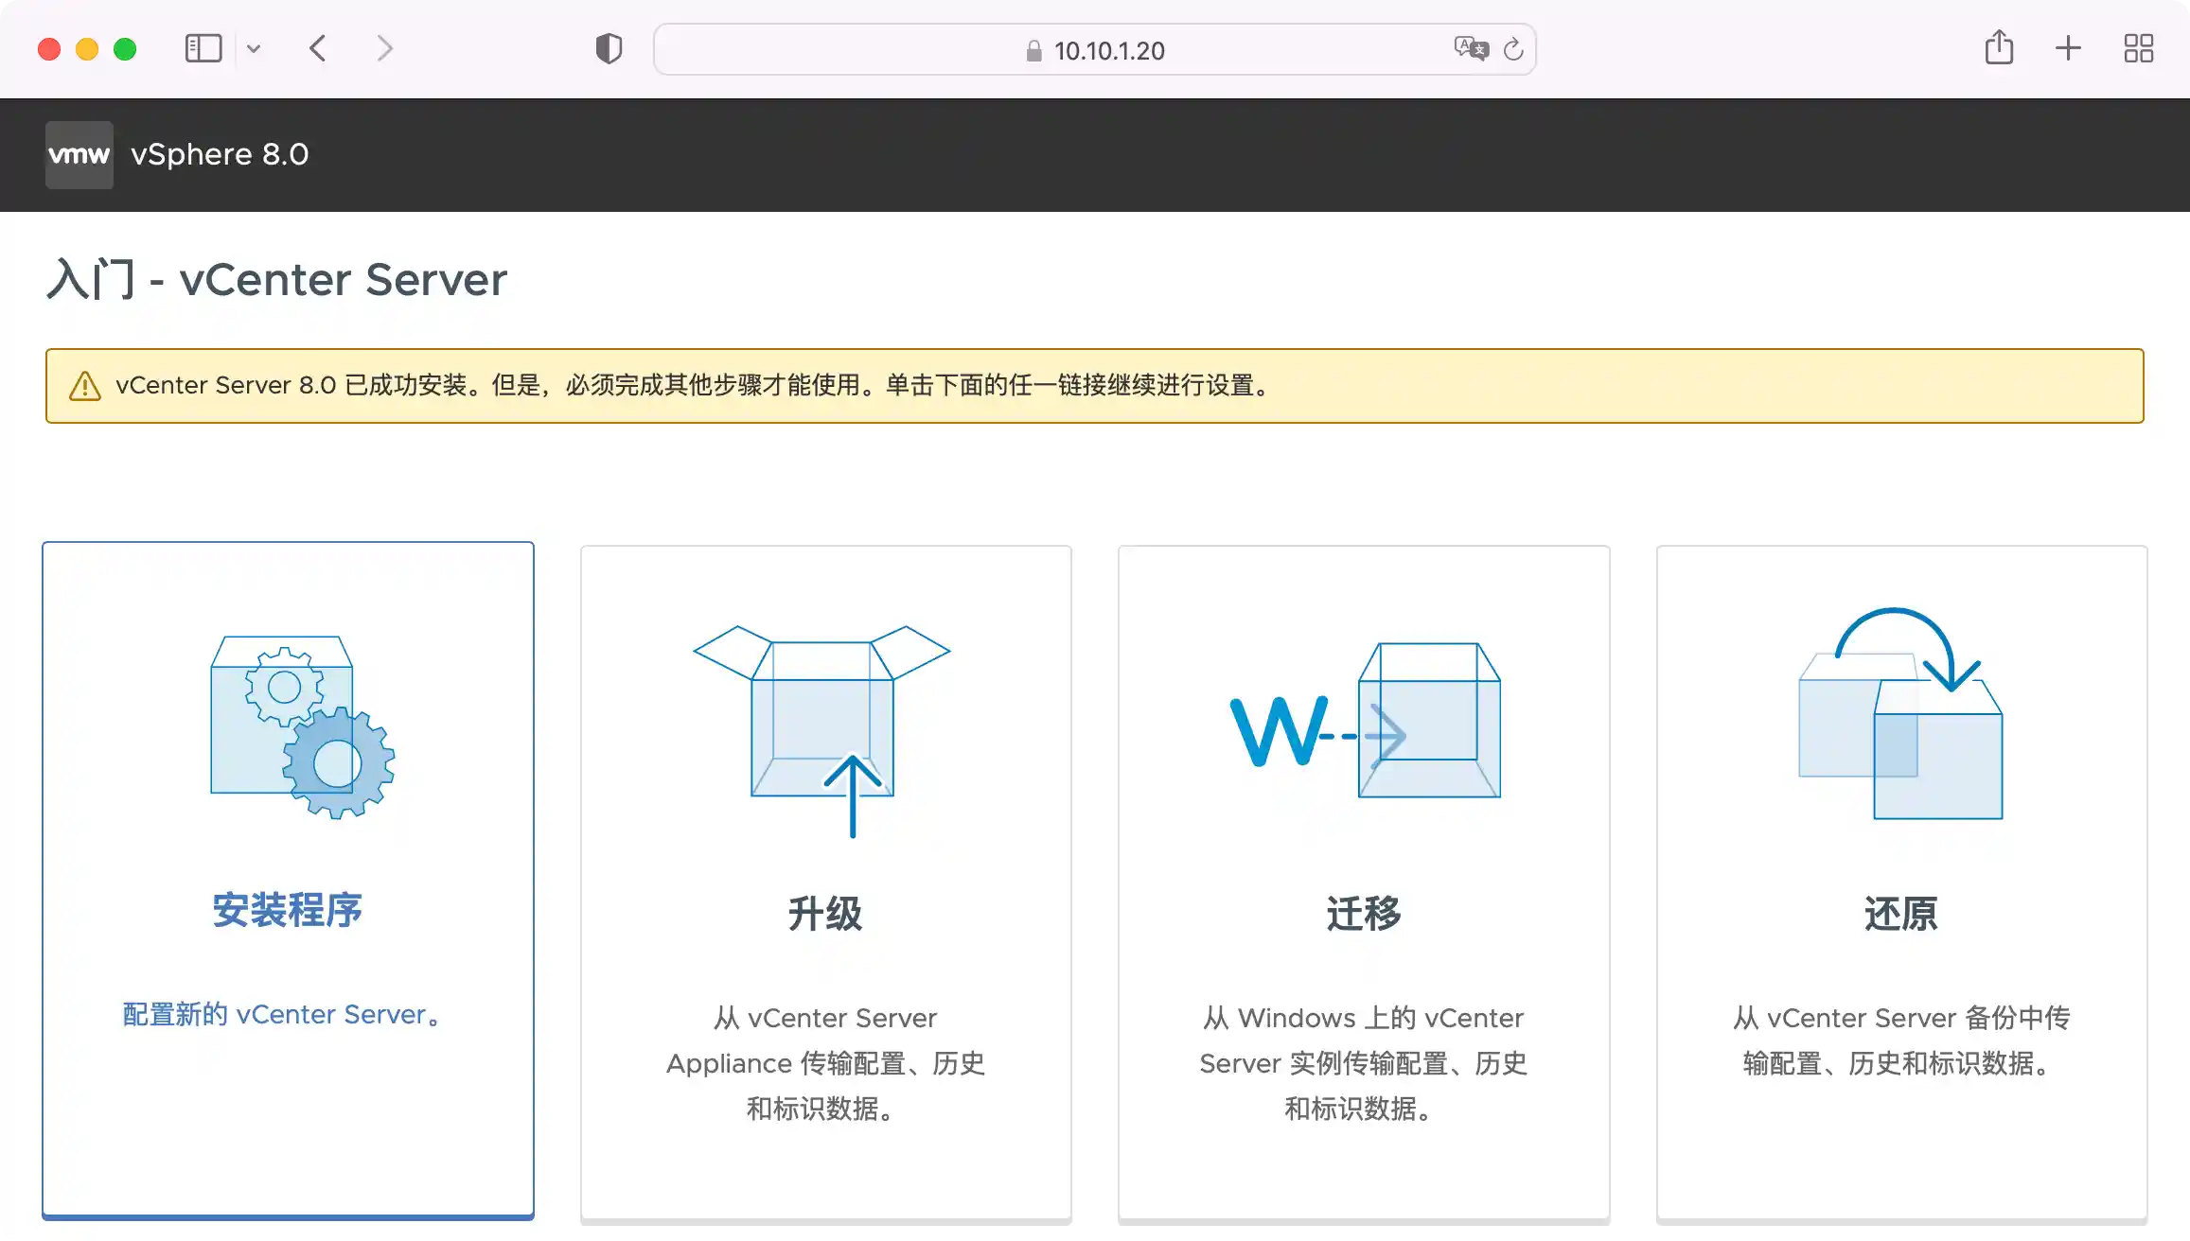Click the share icon in toolbar

[1999, 47]
